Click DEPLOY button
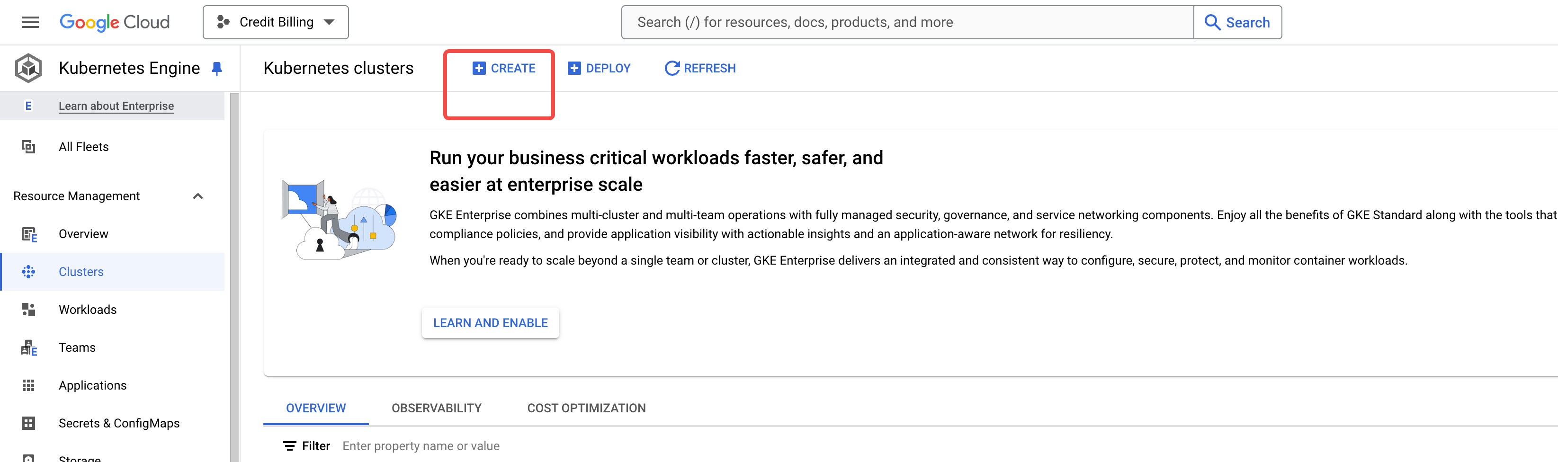 pyautogui.click(x=600, y=68)
